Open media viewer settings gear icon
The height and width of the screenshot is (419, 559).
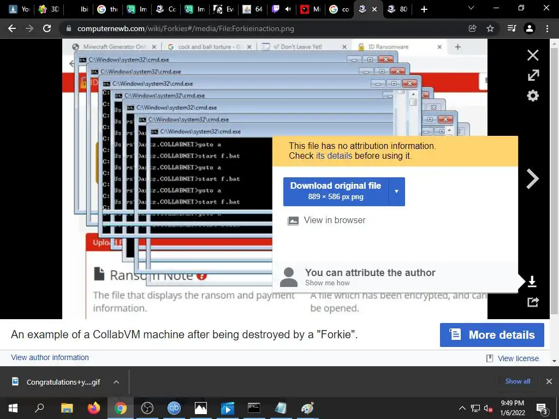tap(533, 95)
